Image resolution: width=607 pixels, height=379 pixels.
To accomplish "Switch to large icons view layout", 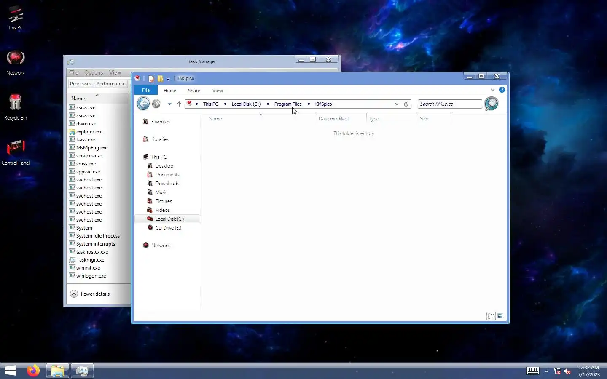I will (500, 316).
